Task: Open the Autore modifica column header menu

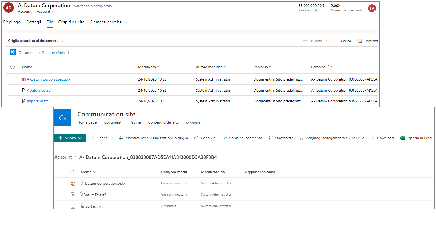Action: tap(225, 67)
